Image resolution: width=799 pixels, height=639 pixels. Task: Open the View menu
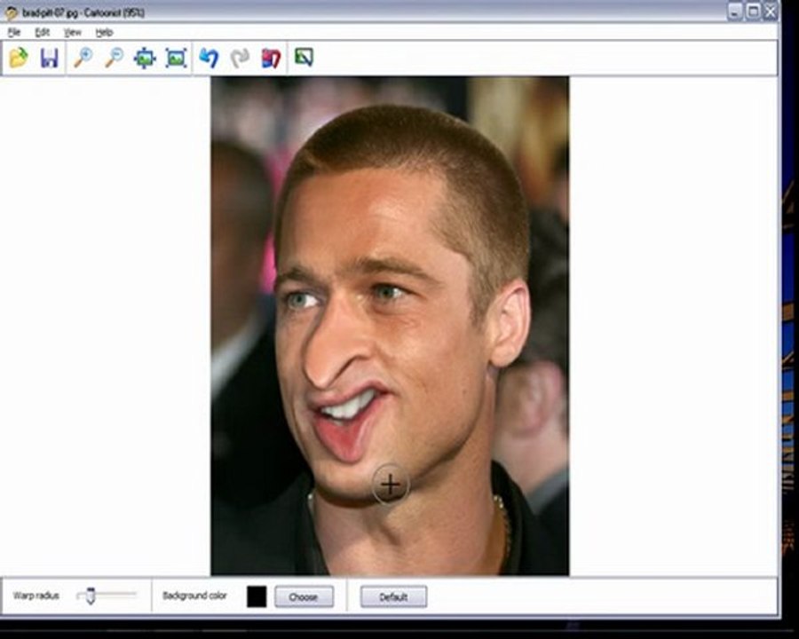[73, 33]
